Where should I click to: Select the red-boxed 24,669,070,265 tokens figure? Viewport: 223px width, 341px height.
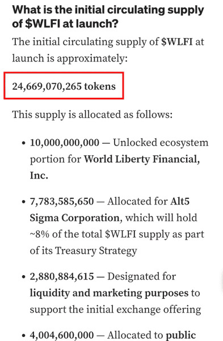tap(64, 86)
